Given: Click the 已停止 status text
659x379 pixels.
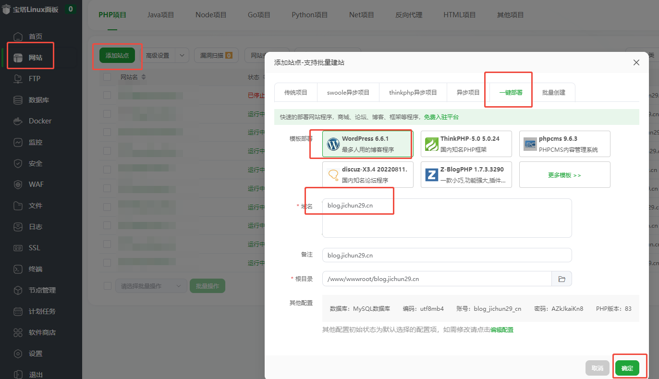Looking at the screenshot, I should (x=256, y=96).
